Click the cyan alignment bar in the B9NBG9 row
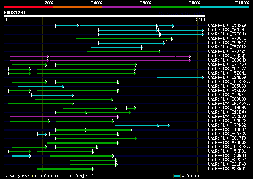This screenshot has width=253, height=179. tap(180, 78)
